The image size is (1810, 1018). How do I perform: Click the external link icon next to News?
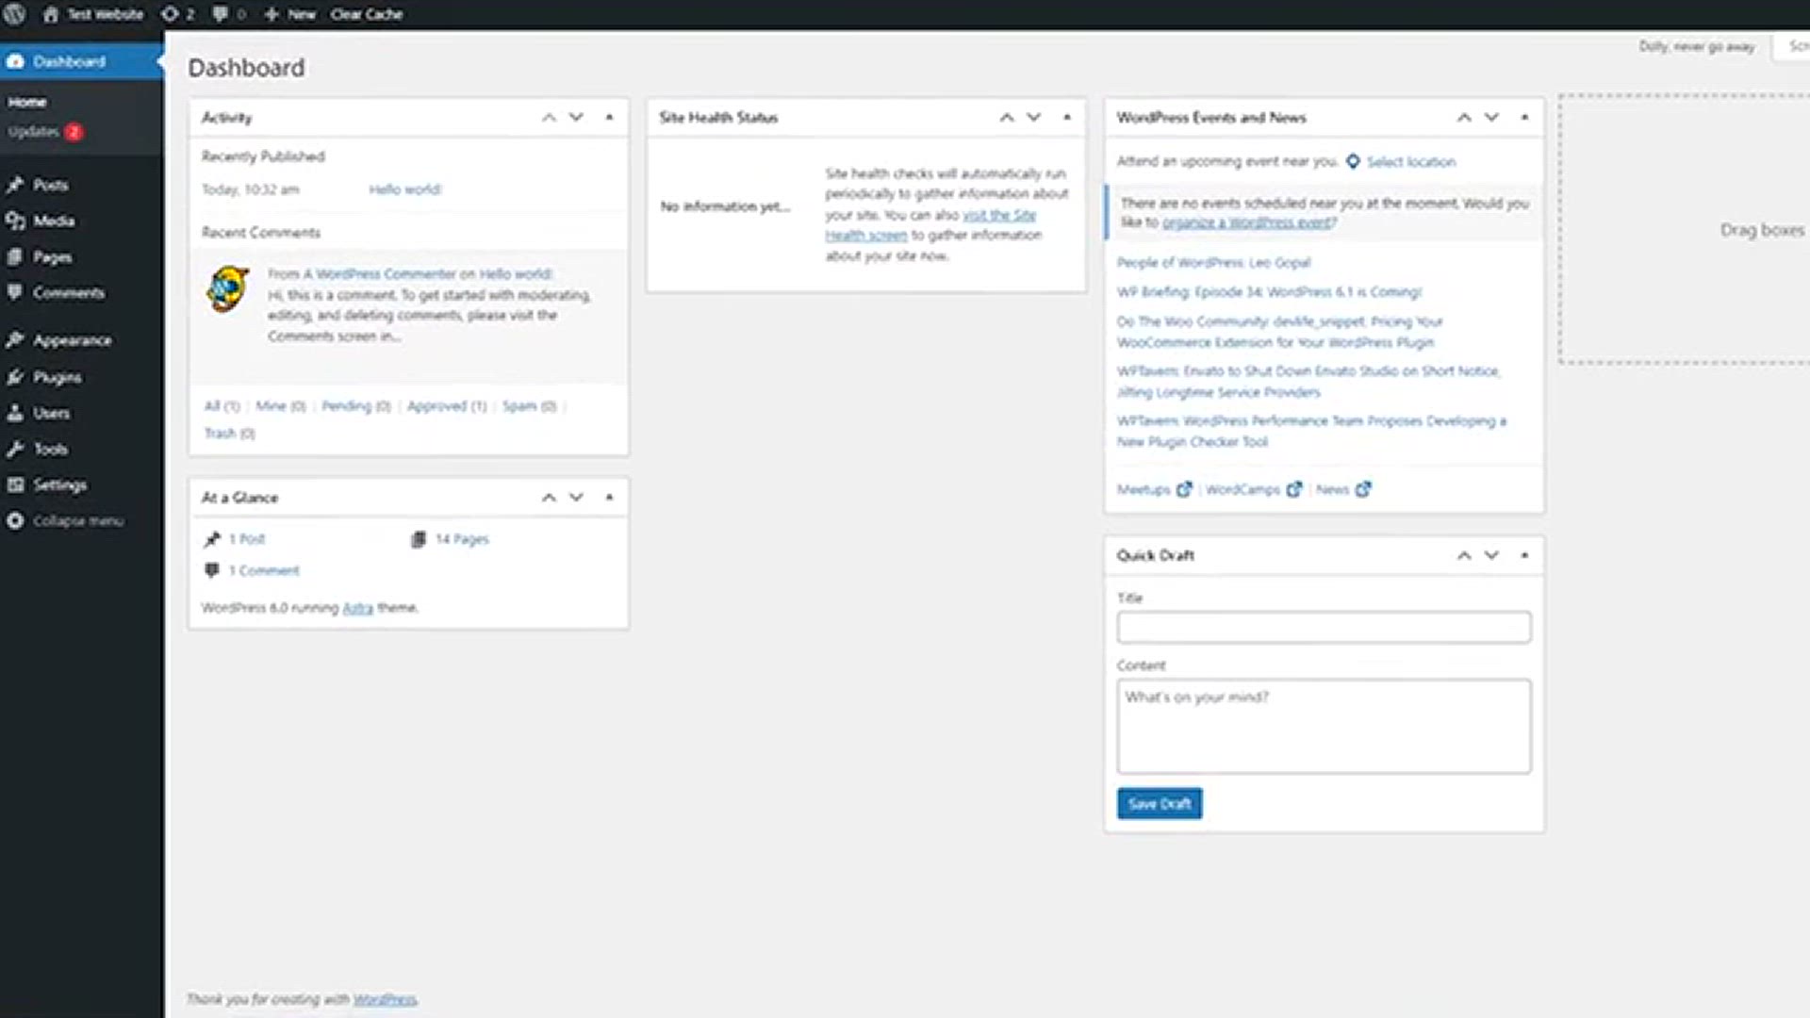pyautogui.click(x=1363, y=489)
